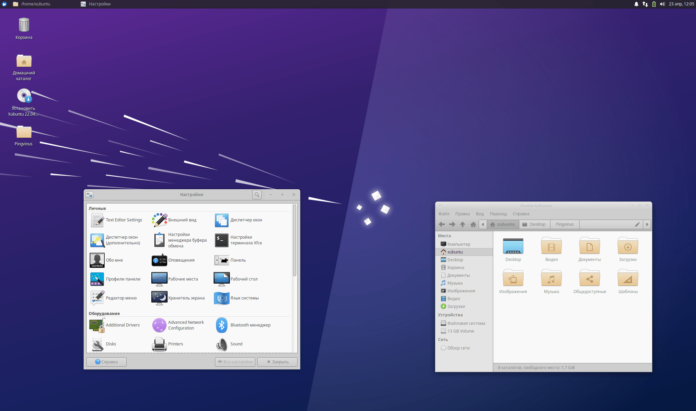
Task: Open Sound settings item
Action: (x=229, y=344)
